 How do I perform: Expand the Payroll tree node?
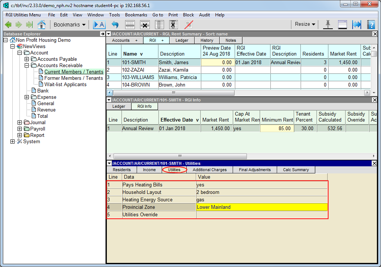pos(20,129)
